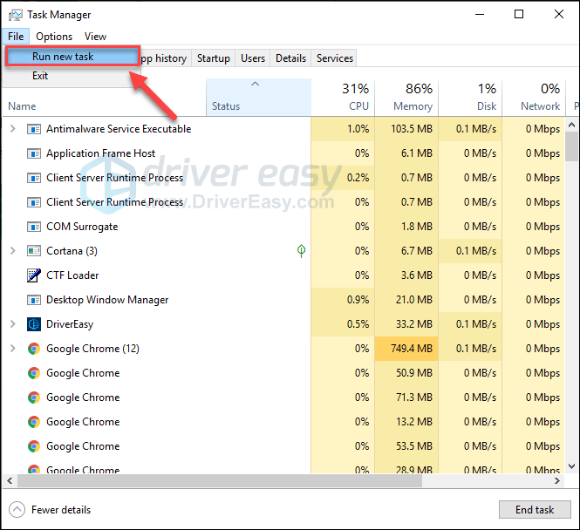Select the Antimalware Service Executable row
This screenshot has width=580, height=530.
tap(284, 129)
